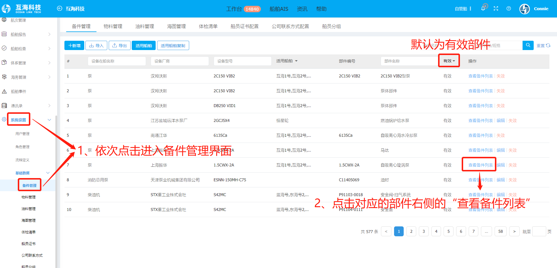Click the 航次管理 globe icon
Image resolution: width=557 pixels, height=268 pixels.
[x=4, y=20]
